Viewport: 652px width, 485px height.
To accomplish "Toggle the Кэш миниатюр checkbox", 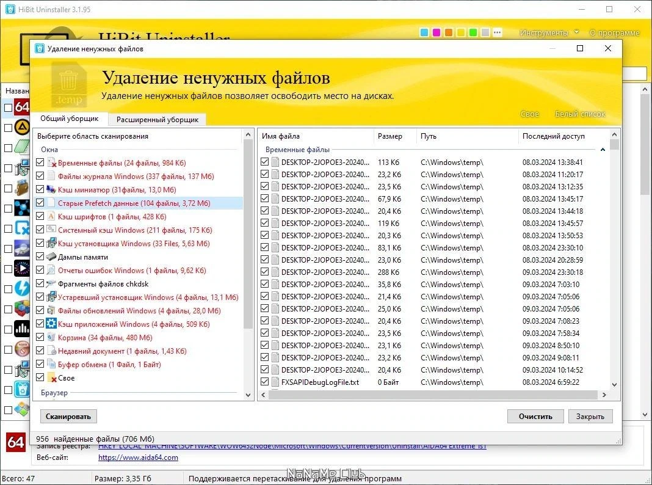I will coord(40,190).
